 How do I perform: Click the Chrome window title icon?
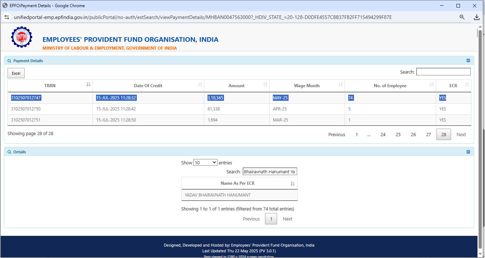[x=5, y=5]
